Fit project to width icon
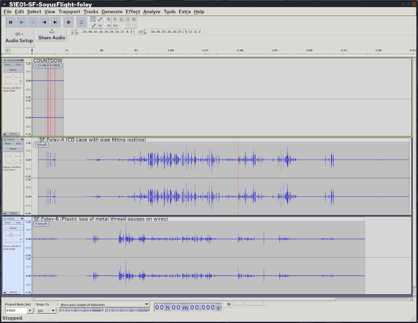The image size is (418, 323). [127, 19]
